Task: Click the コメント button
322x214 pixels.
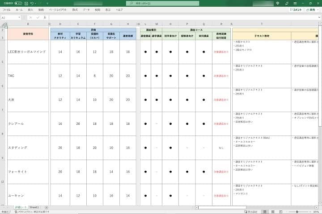Action: coord(296,10)
